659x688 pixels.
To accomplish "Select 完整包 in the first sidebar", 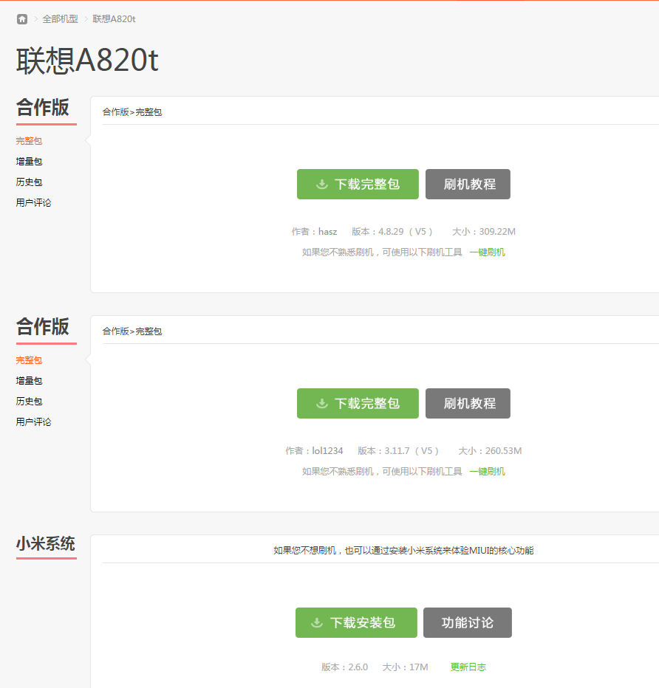I will coord(28,140).
